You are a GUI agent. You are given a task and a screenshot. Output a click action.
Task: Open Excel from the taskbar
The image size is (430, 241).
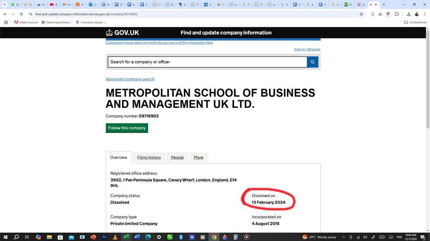tap(126, 237)
